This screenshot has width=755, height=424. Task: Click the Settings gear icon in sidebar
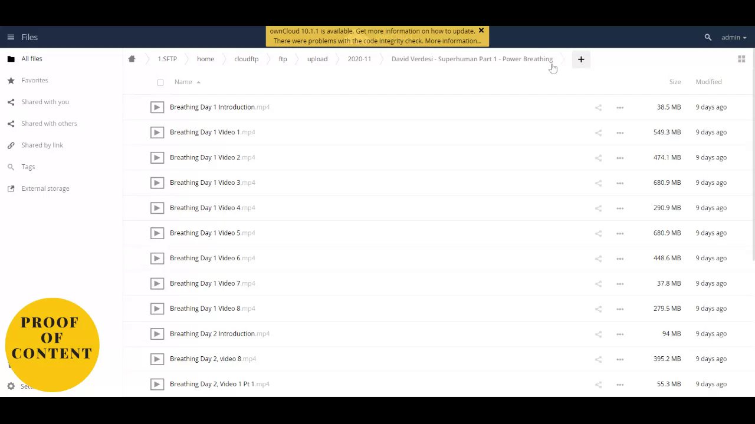coord(11,386)
